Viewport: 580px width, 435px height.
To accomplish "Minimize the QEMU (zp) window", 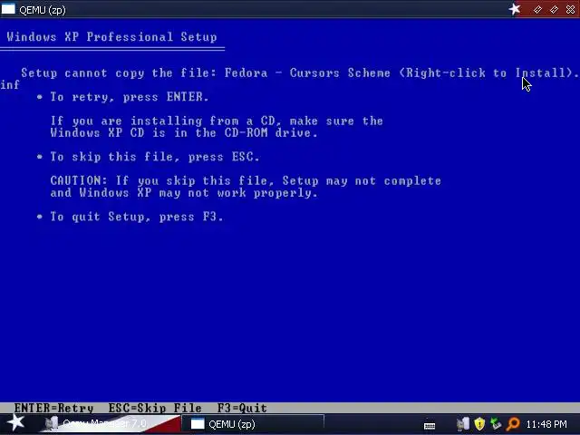I will coord(537,10).
